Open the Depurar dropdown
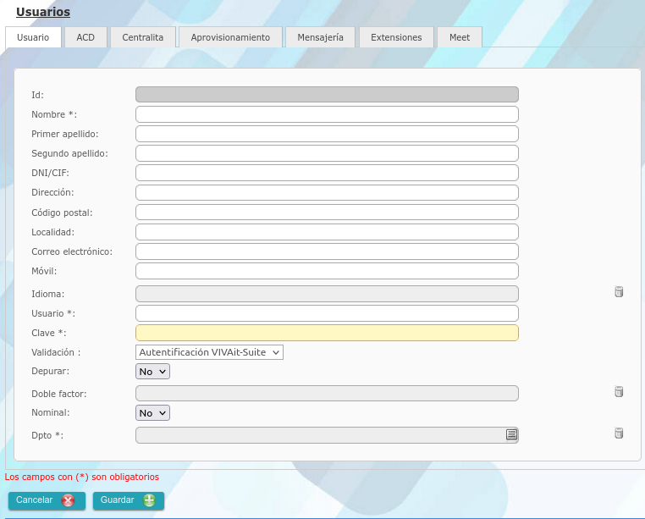This screenshot has height=519, width=645. point(152,371)
